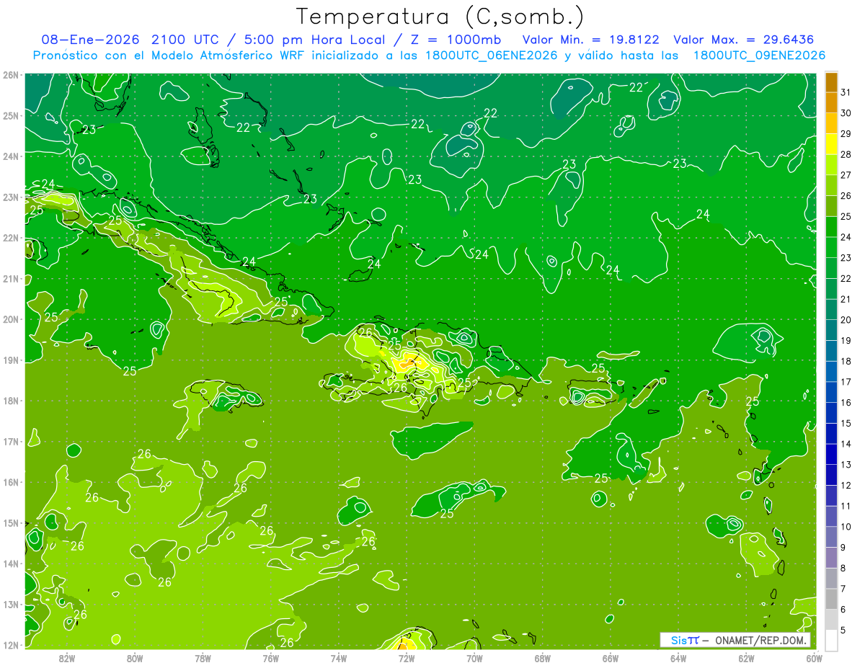
Task: Click the "2100 UTC" time text
Action: [187, 40]
